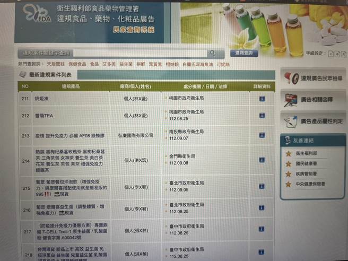Screen dimensions: 348x261
Task: Click site title banner 違規食品、藥物、化粧品廣告
Action: [x=106, y=19]
